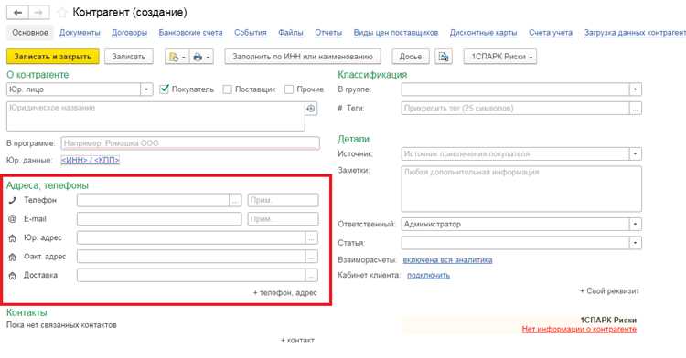Click the house icon next to Доставка

12,276
